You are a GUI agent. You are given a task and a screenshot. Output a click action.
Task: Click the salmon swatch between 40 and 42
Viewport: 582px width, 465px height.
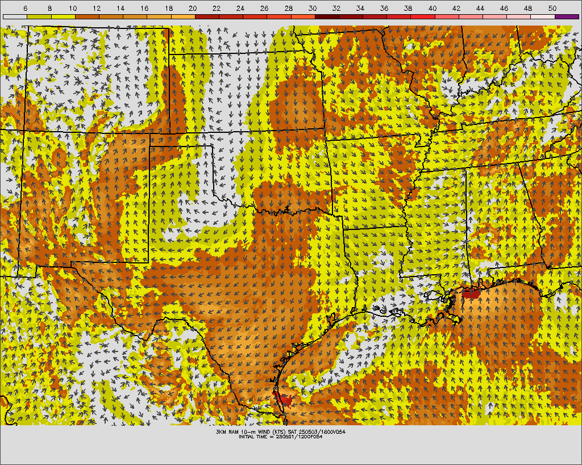(x=447, y=16)
